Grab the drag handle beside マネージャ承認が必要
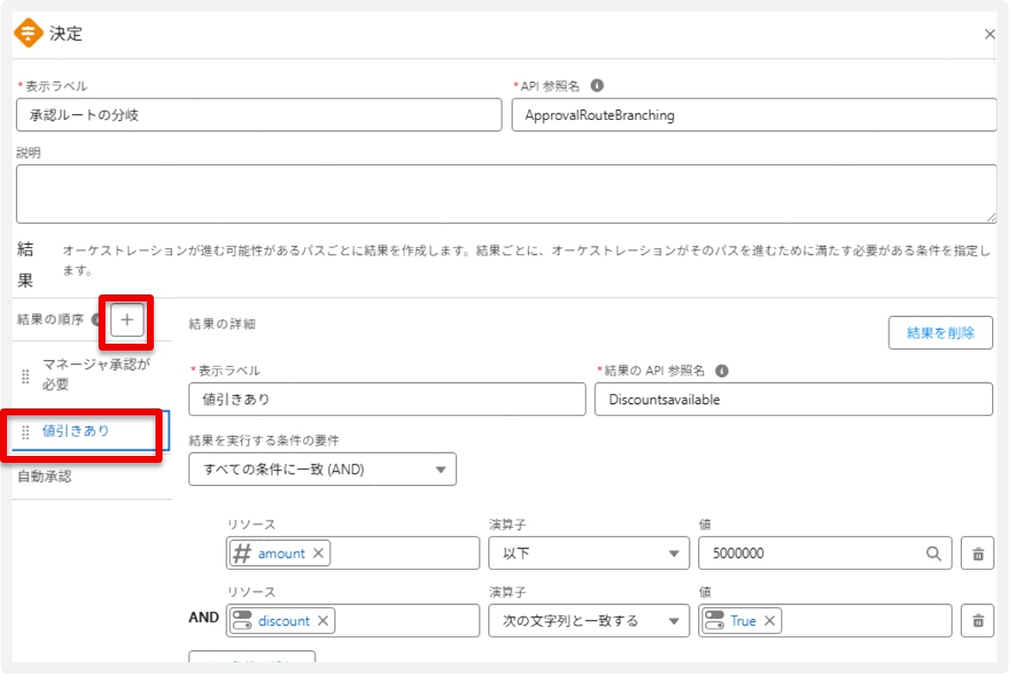The width and height of the screenshot is (1011, 677). (x=25, y=376)
